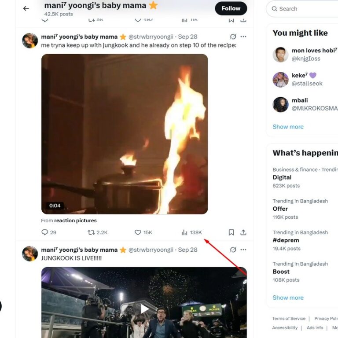Expand Show more under trending topics
This screenshot has width=338, height=338.
[288, 298]
